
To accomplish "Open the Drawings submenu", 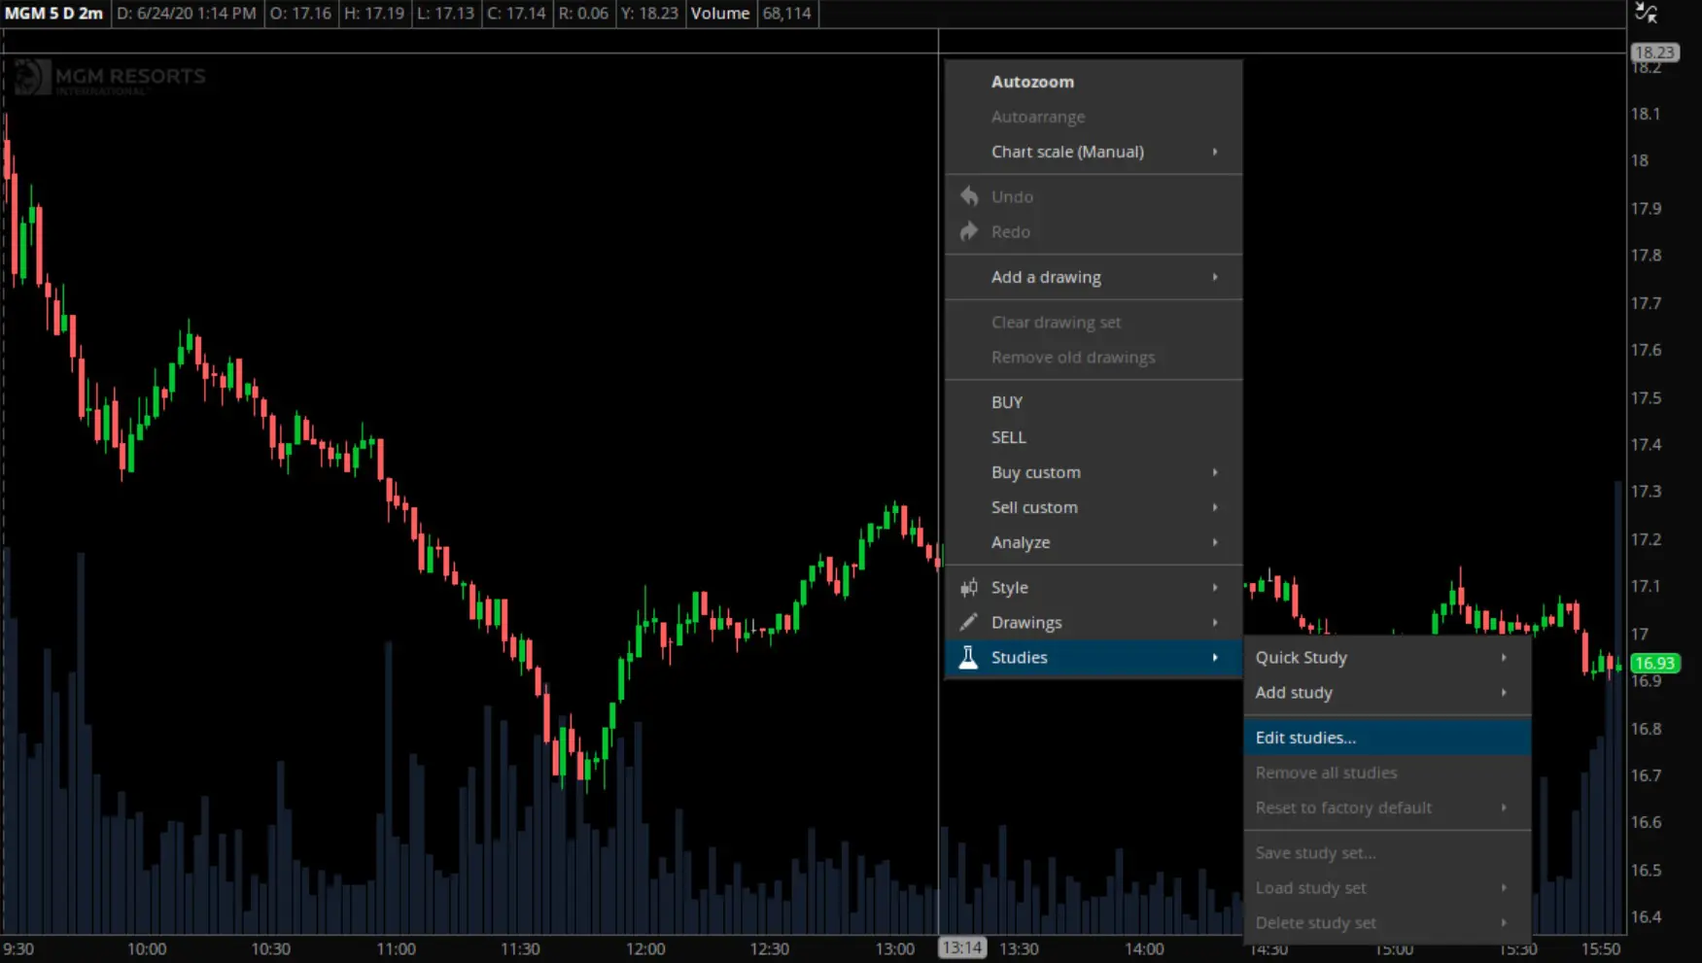I will tap(1093, 622).
